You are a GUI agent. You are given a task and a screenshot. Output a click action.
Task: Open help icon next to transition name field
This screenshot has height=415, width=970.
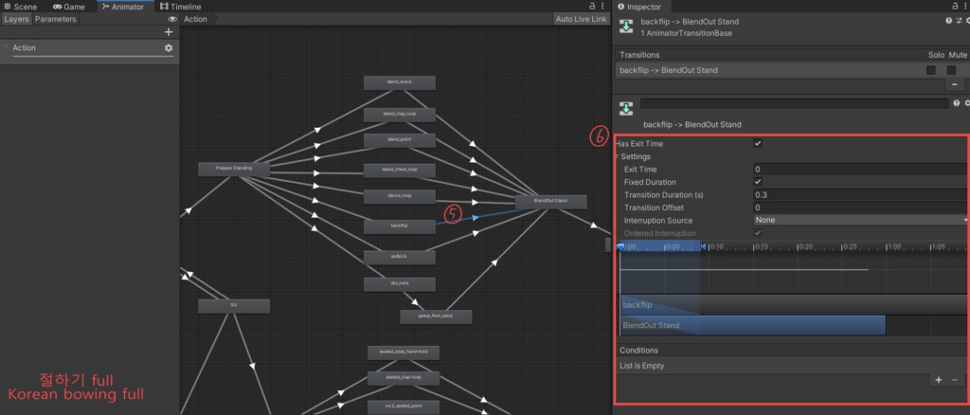coord(957,103)
